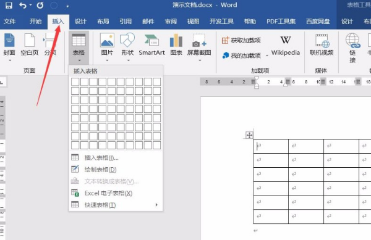
Task: Open Customize Quick Access Toolbar dropdown
Action: (67, 6)
